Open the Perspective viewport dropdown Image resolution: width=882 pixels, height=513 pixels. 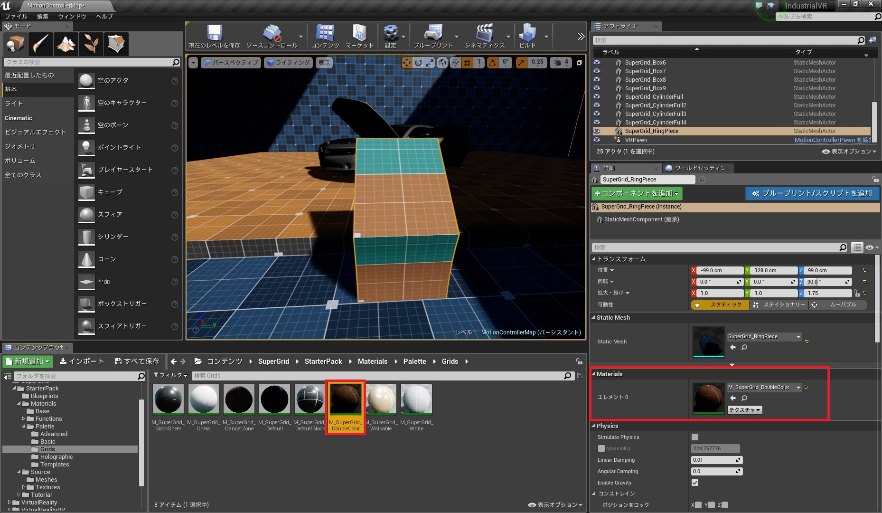point(231,63)
